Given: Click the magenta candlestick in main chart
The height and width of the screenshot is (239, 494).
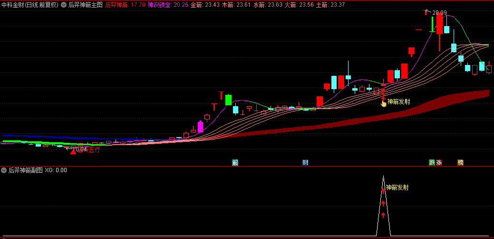Looking at the screenshot, I should pyautogui.click(x=200, y=127).
